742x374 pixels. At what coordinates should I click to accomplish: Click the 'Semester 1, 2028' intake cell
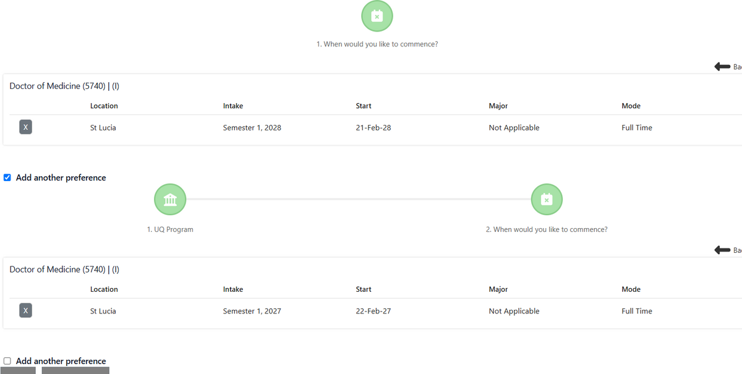click(x=252, y=128)
